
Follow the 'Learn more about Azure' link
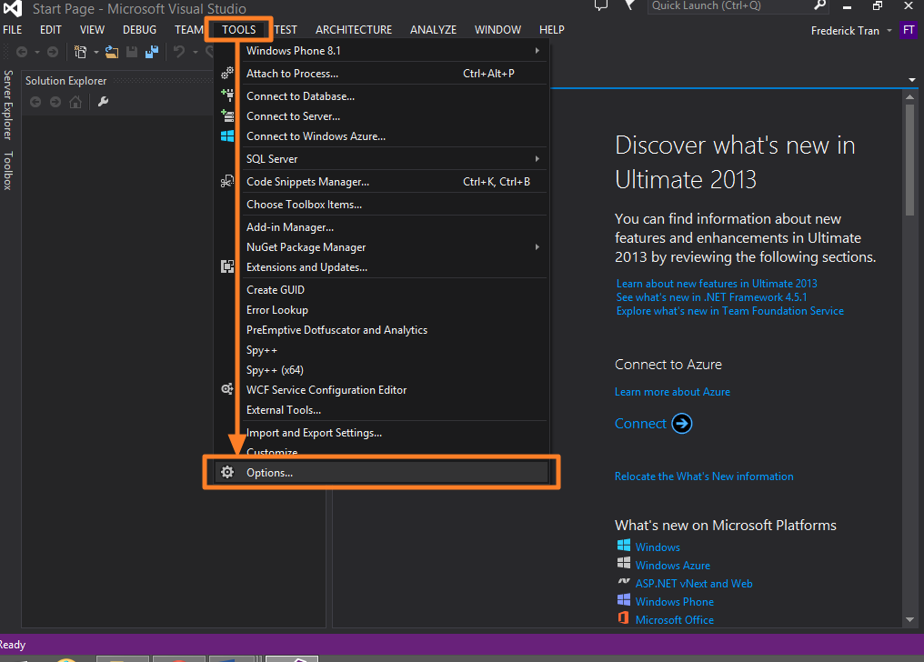[x=672, y=392]
